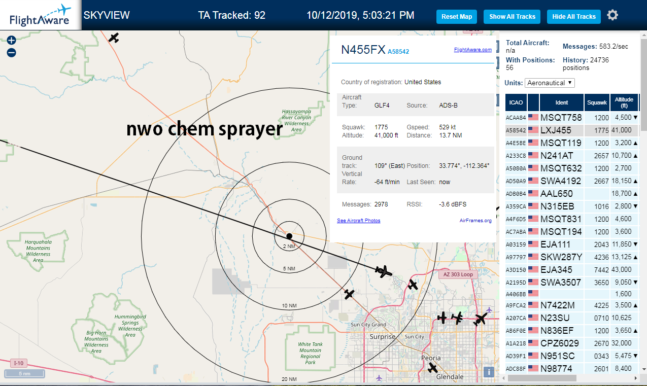Select the N315EB row in table
The height and width of the screenshot is (386, 647).
(571, 206)
